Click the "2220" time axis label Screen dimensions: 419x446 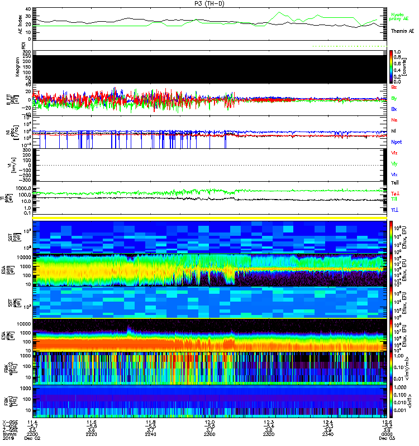(92, 434)
